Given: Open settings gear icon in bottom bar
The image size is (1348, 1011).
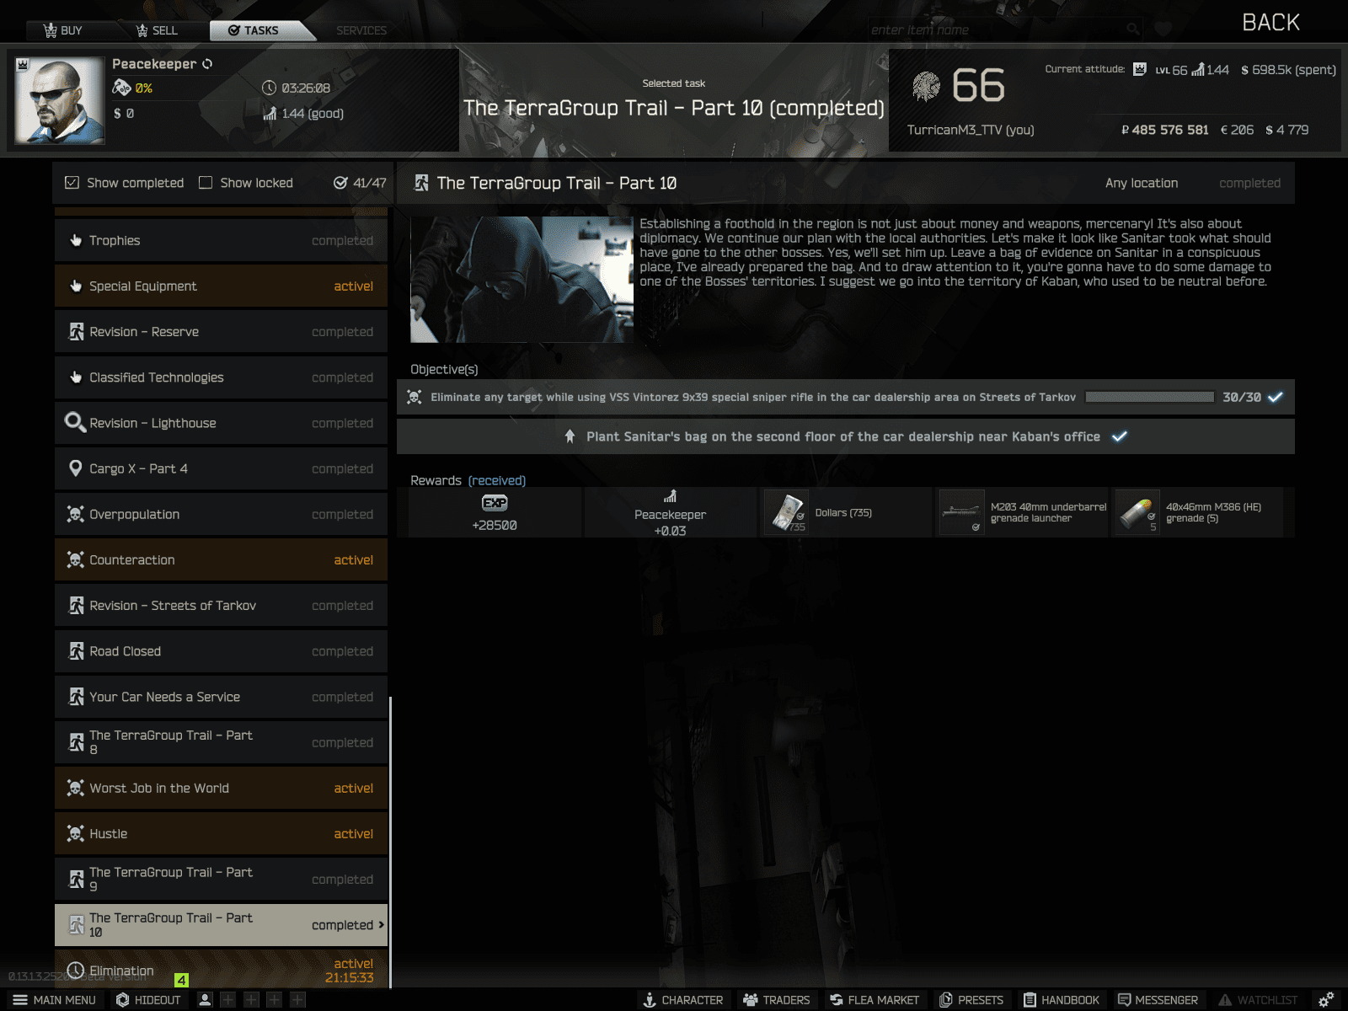Looking at the screenshot, I should (x=1326, y=999).
